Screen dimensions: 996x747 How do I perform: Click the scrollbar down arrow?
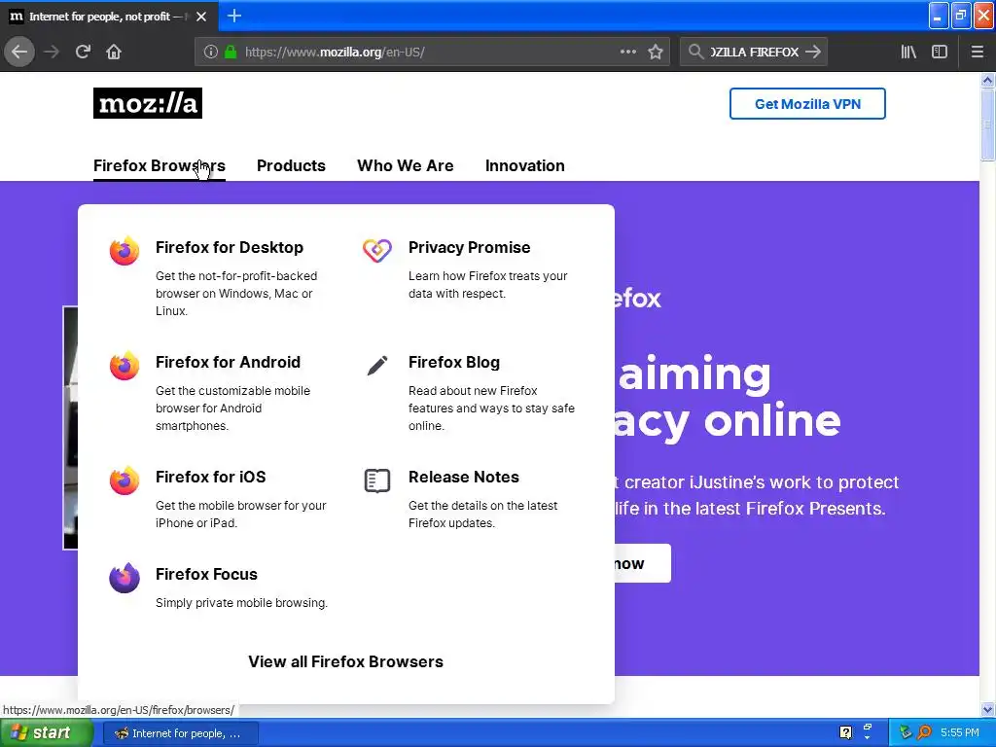(987, 709)
